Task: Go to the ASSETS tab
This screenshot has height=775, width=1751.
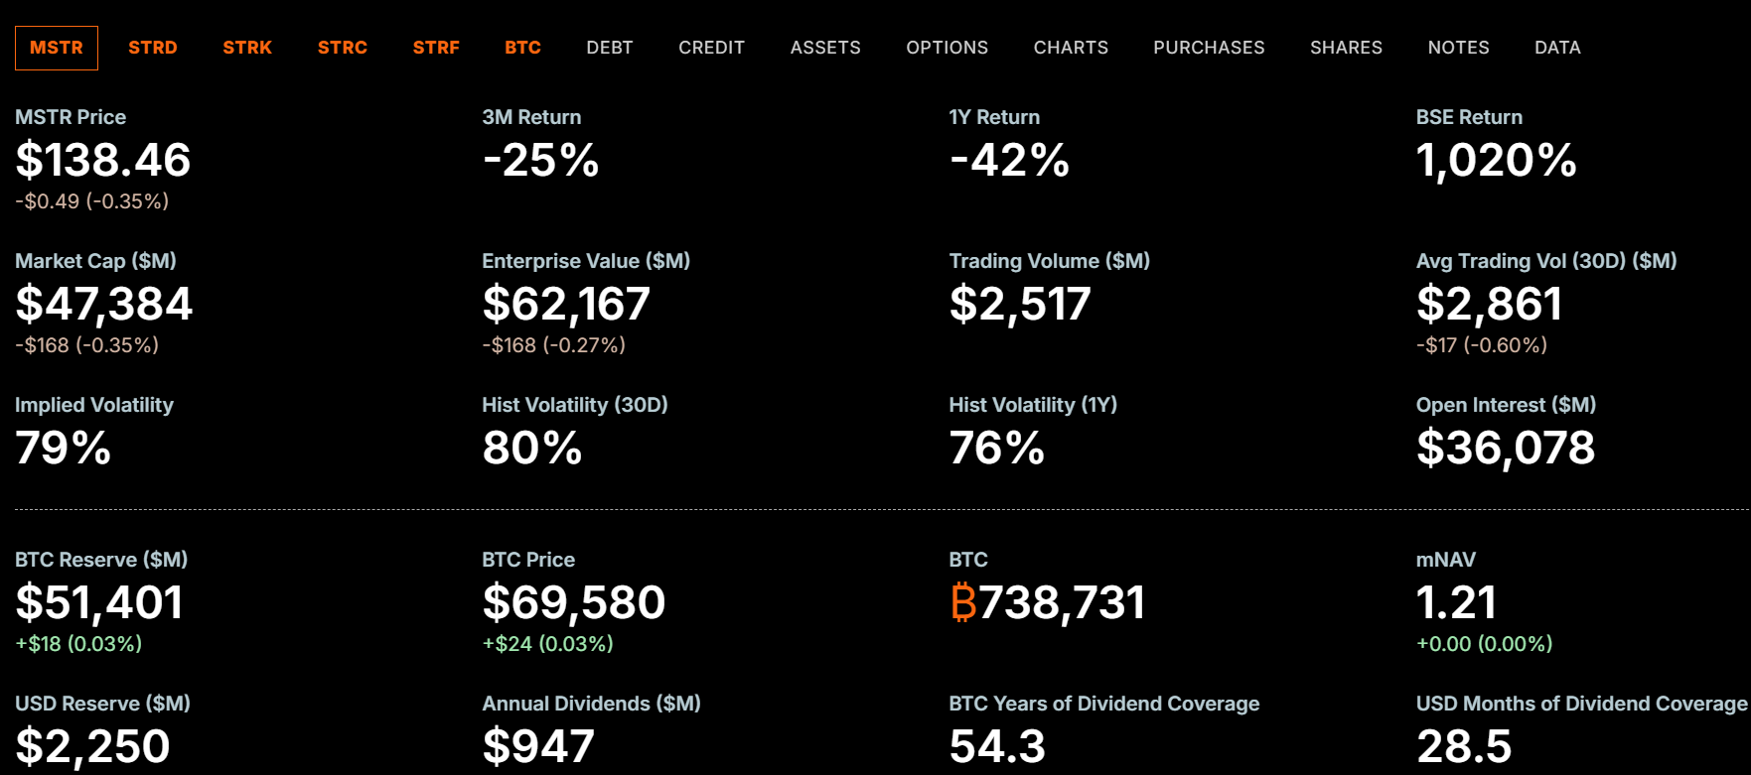Action: coord(825,48)
